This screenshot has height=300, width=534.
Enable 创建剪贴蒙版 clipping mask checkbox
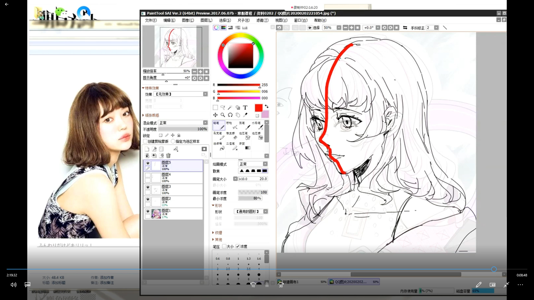(x=145, y=141)
